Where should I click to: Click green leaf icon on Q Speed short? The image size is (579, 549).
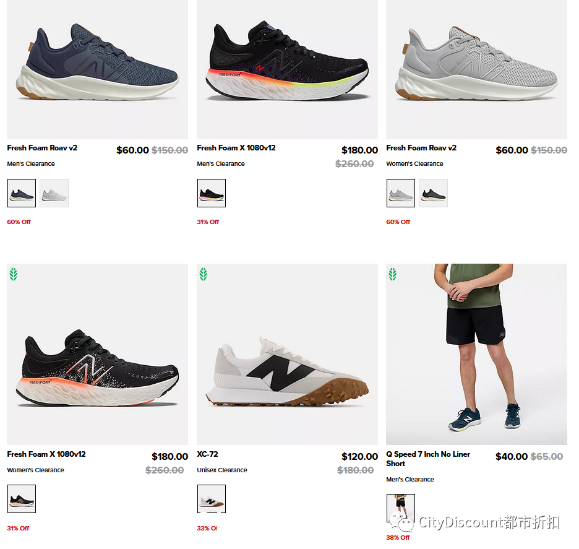pos(393,274)
